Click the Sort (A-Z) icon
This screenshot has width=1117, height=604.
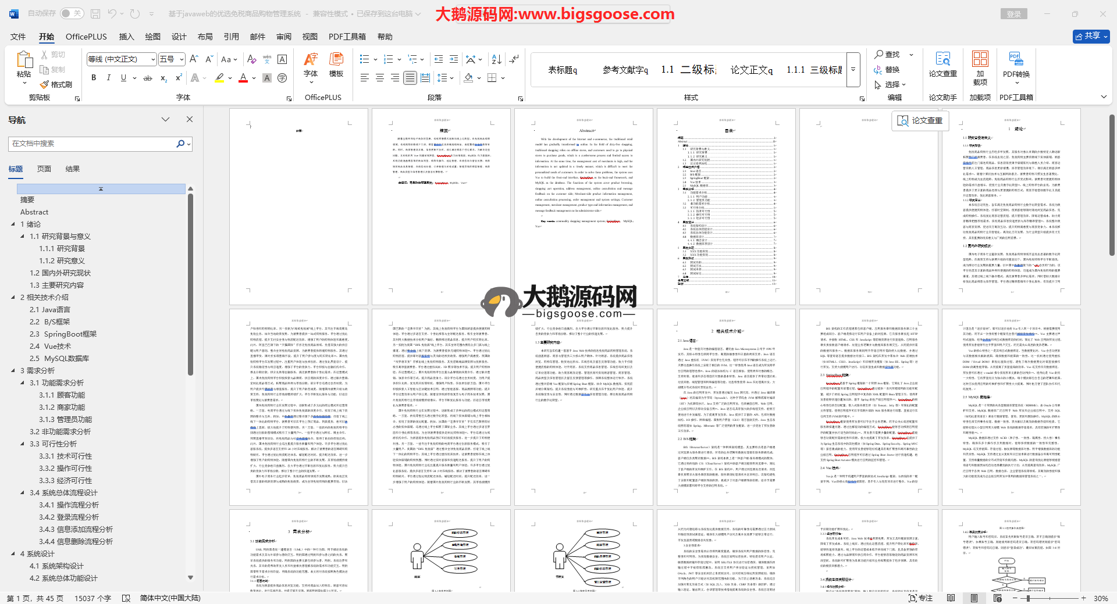(496, 59)
